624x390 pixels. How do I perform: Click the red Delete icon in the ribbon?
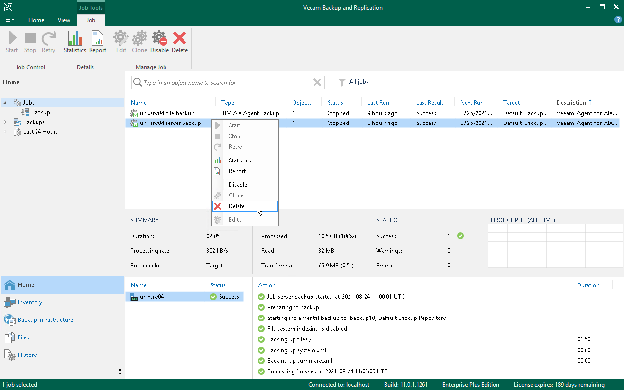(x=180, y=42)
